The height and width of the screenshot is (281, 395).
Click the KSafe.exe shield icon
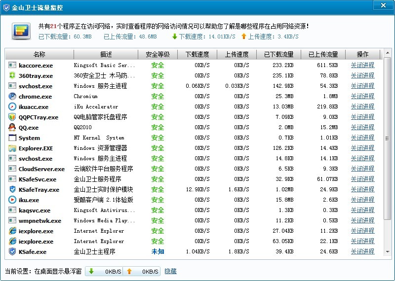tap(12, 251)
